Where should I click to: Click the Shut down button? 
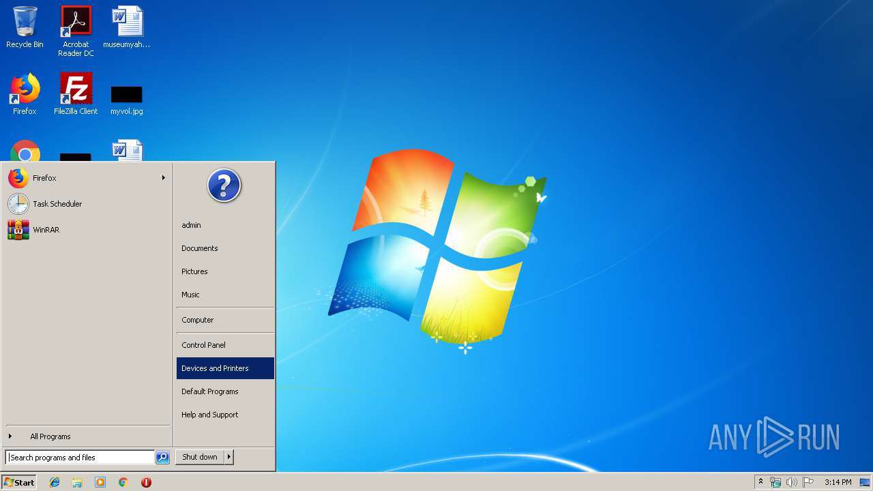coord(200,458)
